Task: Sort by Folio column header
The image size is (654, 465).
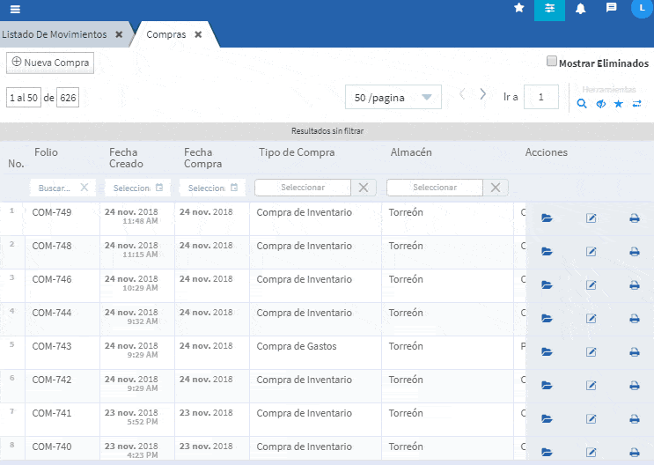Action: coord(46,152)
